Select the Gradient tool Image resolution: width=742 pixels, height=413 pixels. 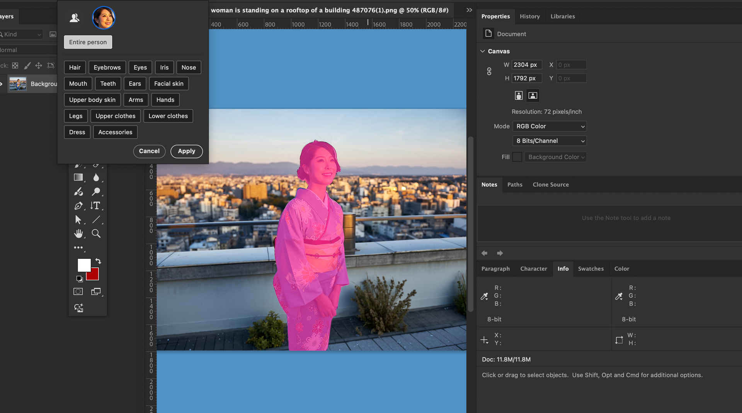(78, 177)
